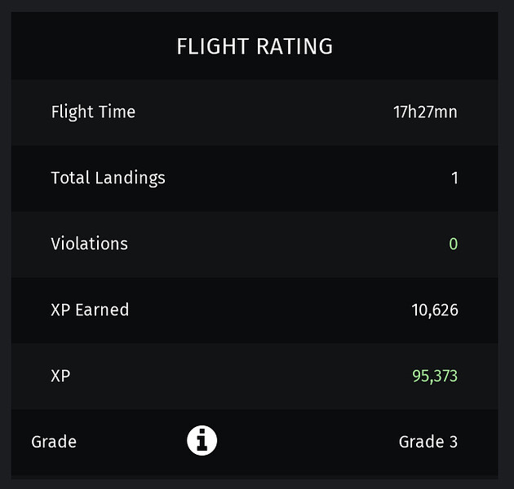
Task: Click the Grade info icon
Action: pyautogui.click(x=202, y=441)
